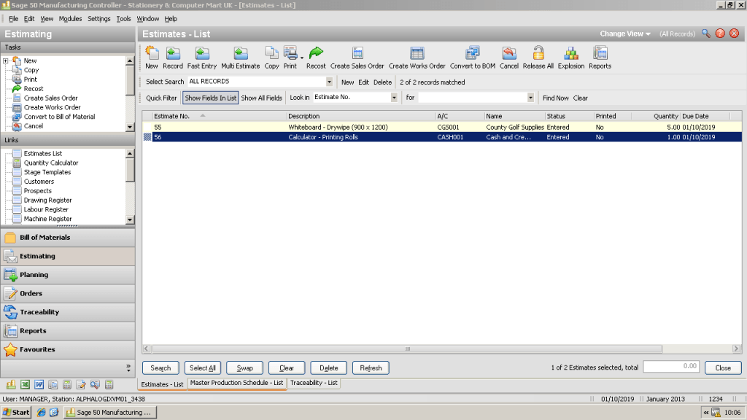Toggle the row selector box for estimate 56
The image size is (747, 420).
(x=147, y=137)
